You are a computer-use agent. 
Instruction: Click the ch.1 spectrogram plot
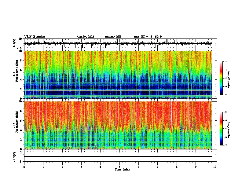pyautogui.click(x=118, y=75)
